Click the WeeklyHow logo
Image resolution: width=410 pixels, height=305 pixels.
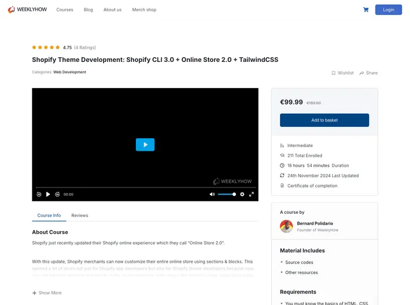pyautogui.click(x=27, y=10)
